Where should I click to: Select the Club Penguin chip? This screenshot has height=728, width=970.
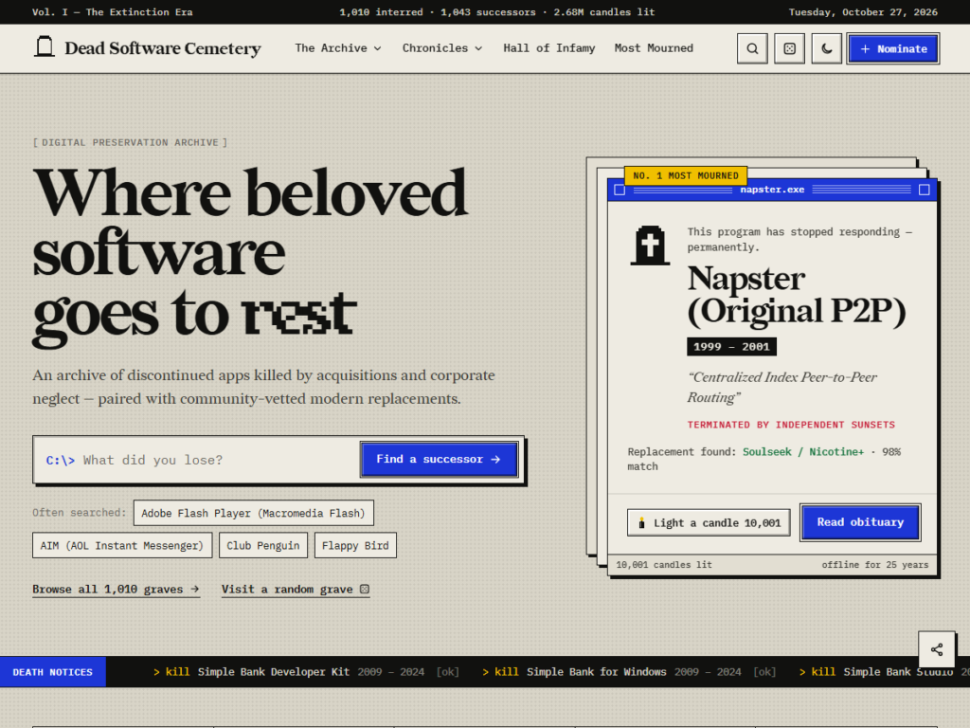[x=263, y=545]
